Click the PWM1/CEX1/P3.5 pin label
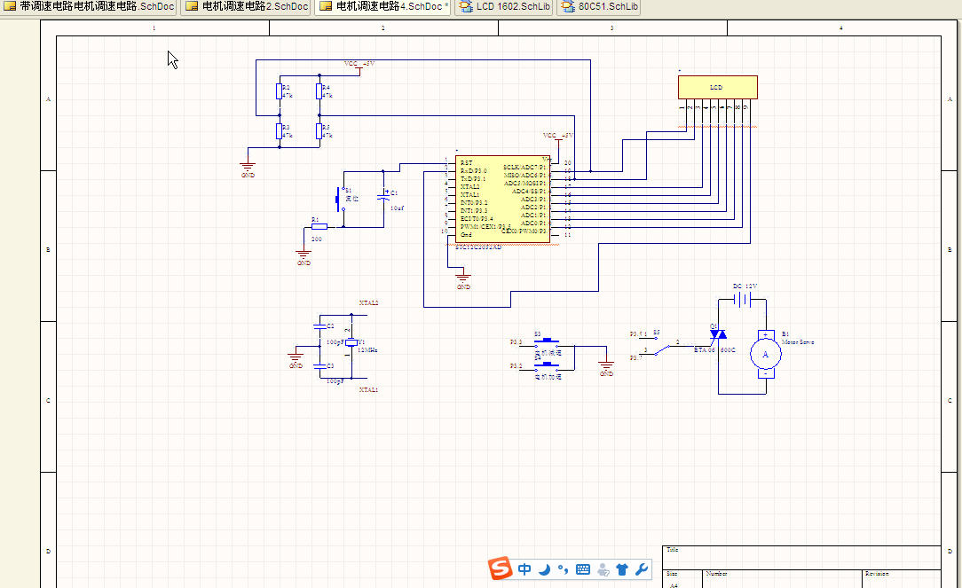962x588 pixels. (x=486, y=227)
